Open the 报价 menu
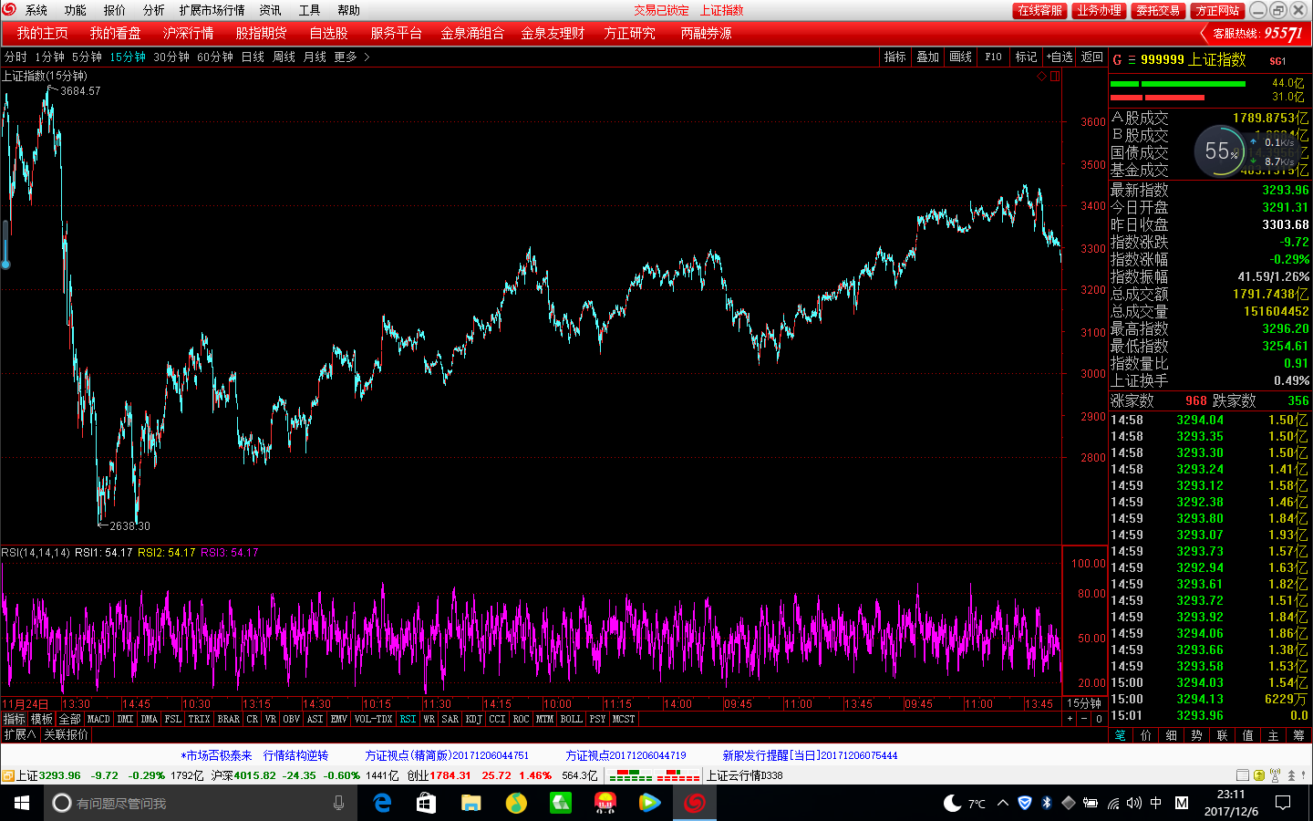1313x821 pixels. click(x=115, y=10)
